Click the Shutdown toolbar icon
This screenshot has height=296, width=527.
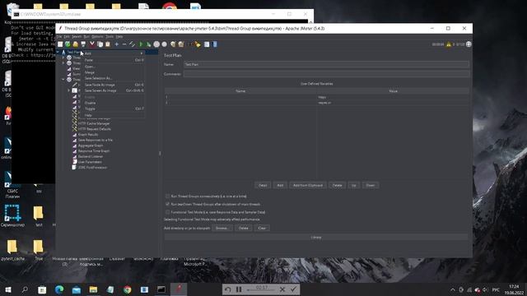point(165,44)
